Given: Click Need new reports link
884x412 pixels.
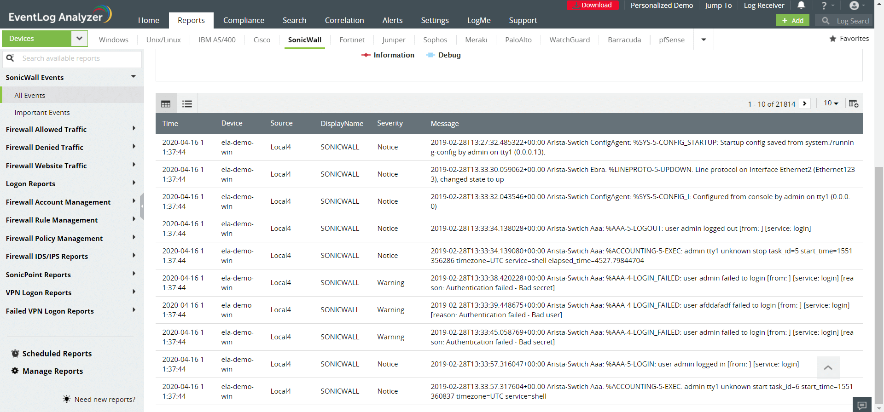Looking at the screenshot, I should pos(105,400).
